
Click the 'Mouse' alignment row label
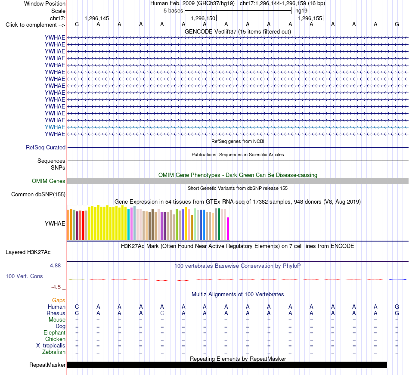[x=57, y=320]
